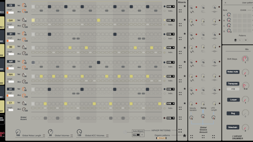Click the Shift Steps knob
253x142 pixels.
245,59
